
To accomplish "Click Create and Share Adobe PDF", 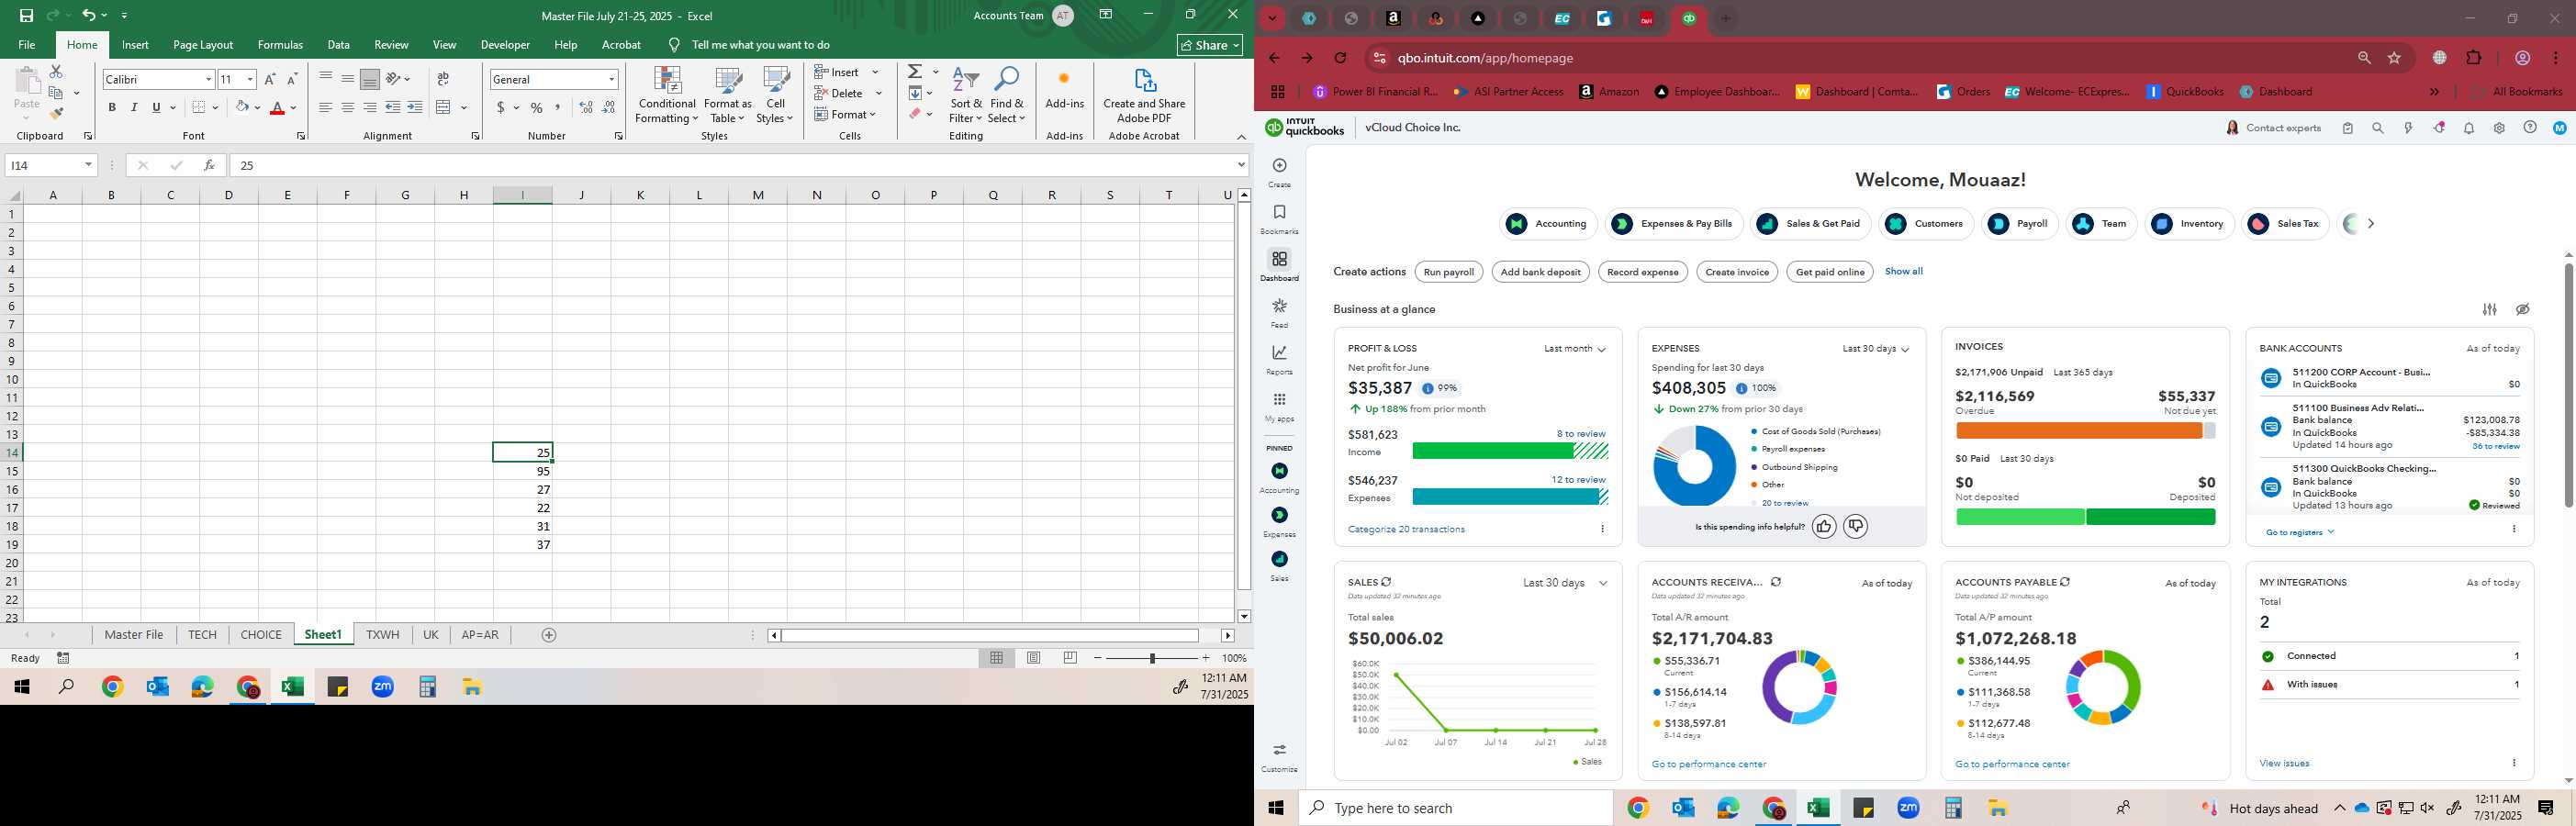I will tap(1144, 96).
